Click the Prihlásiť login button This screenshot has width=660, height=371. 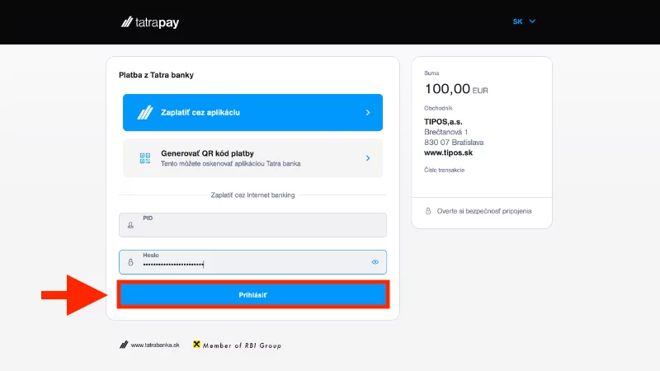tap(252, 295)
